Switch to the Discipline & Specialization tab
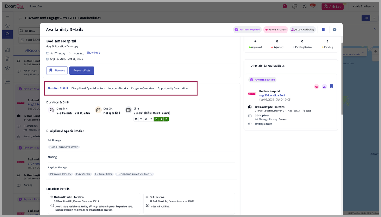381x217 pixels. click(88, 88)
